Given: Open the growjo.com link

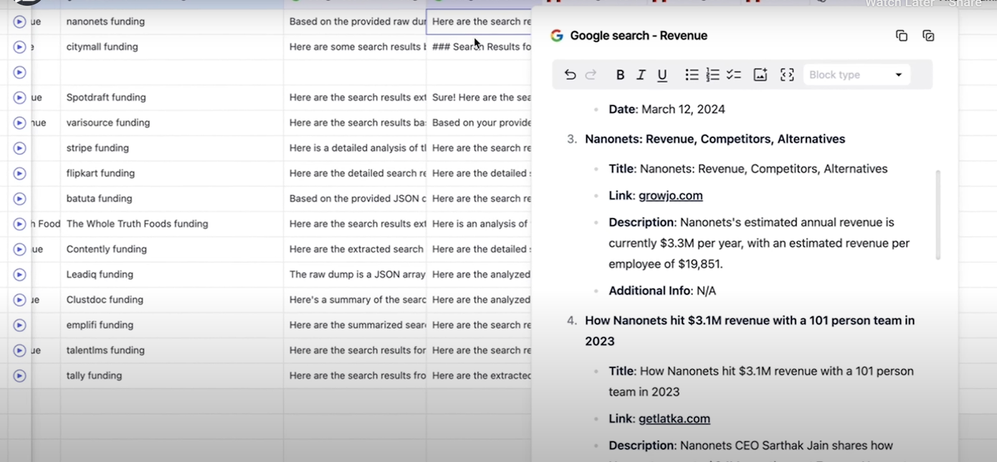Looking at the screenshot, I should [670, 196].
